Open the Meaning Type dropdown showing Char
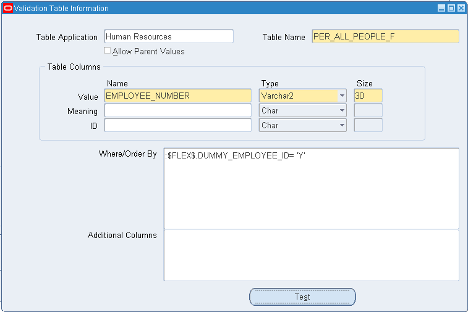 tap(342, 110)
